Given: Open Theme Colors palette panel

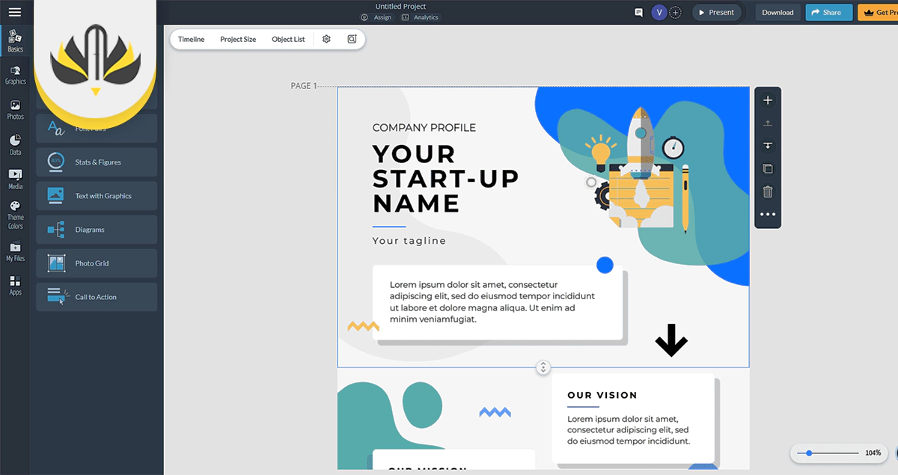Looking at the screenshot, I should [x=15, y=215].
